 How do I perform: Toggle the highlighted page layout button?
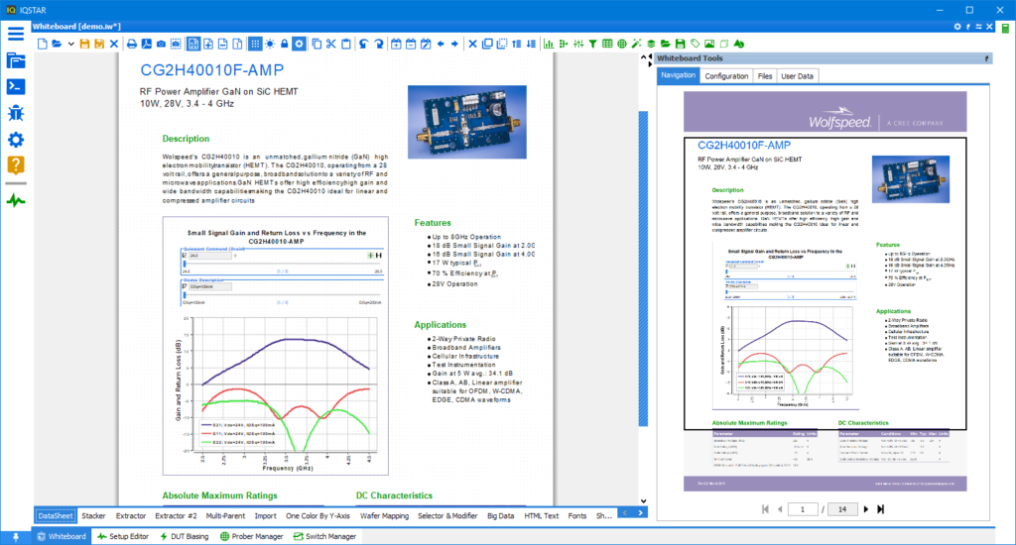(193, 44)
